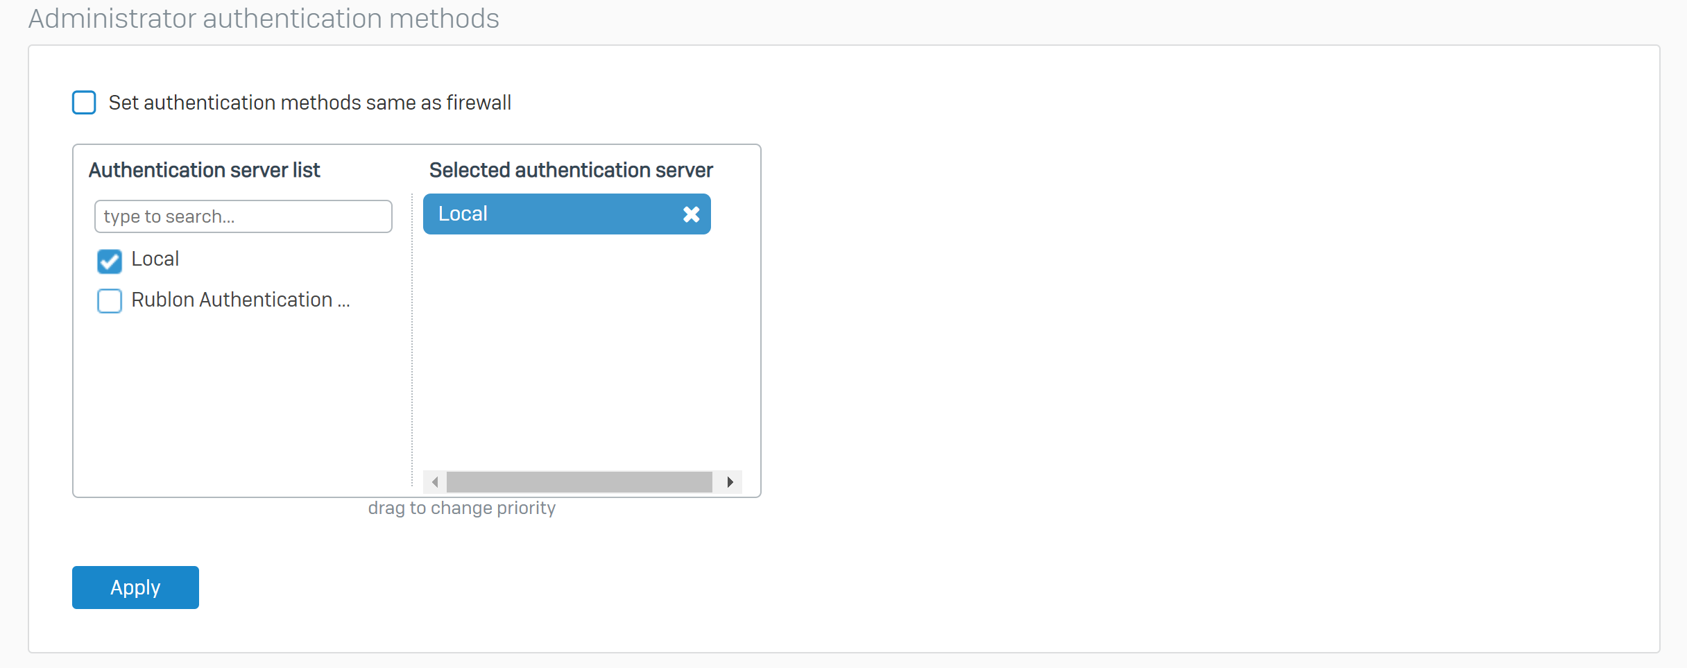Click the Administrator authentication methods heading

tap(264, 19)
